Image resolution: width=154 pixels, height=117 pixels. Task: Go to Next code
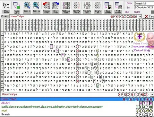coord(56,5)
